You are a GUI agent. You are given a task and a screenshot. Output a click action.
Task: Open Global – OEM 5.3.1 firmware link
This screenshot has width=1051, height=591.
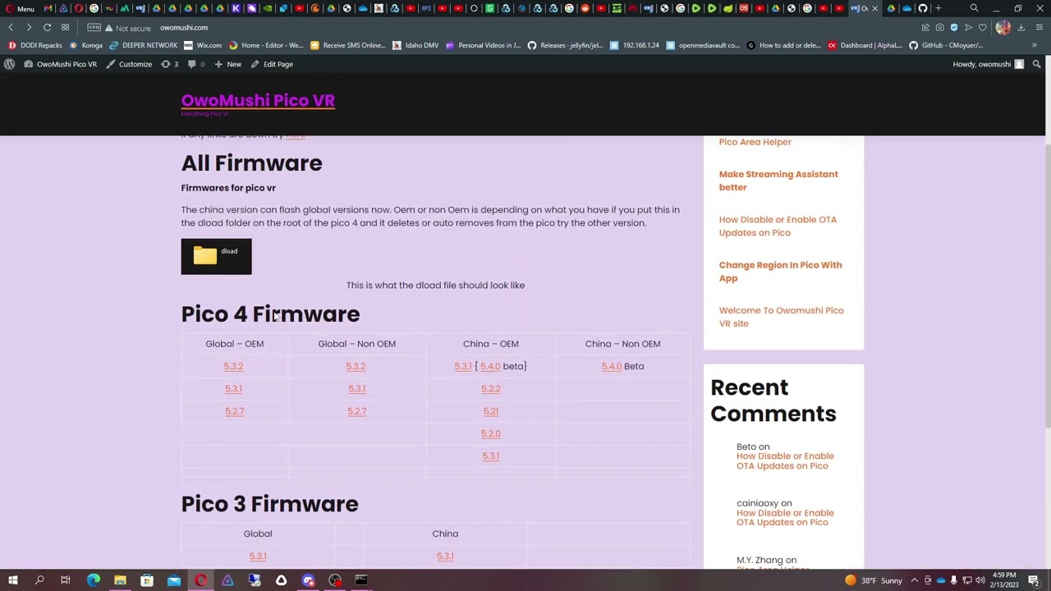[233, 388]
